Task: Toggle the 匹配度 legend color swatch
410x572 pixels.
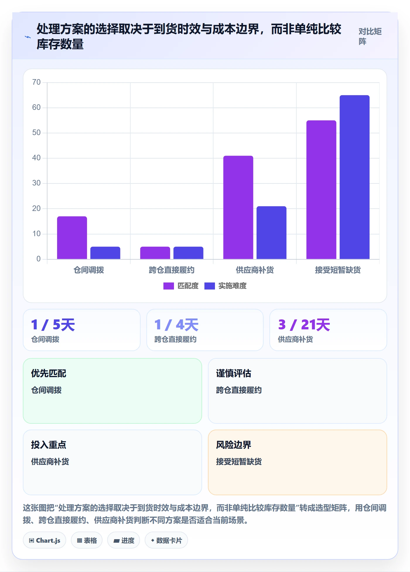Action: (168, 286)
